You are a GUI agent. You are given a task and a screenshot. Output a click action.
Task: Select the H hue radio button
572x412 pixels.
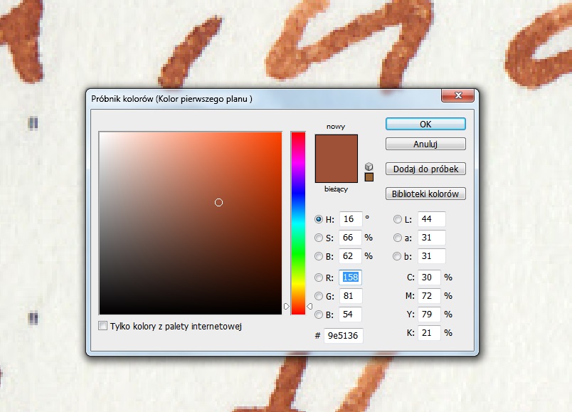319,219
